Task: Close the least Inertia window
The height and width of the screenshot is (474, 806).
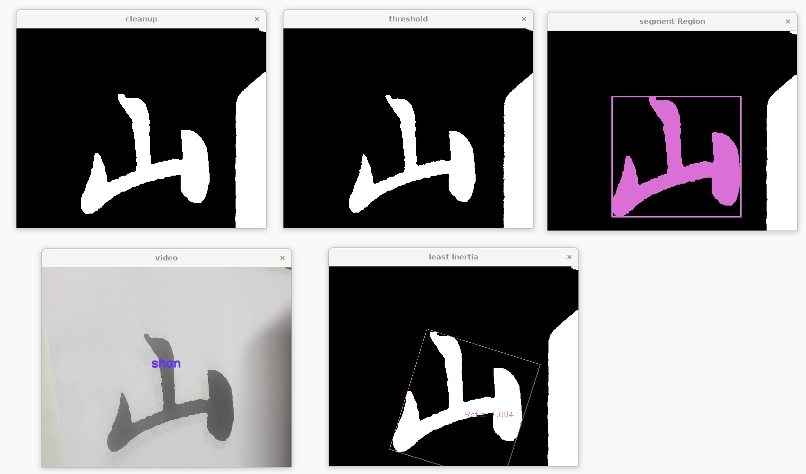Action: [569, 257]
